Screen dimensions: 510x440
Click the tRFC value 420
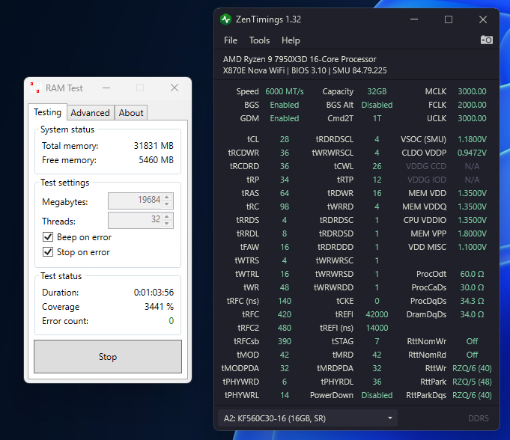[285, 314]
